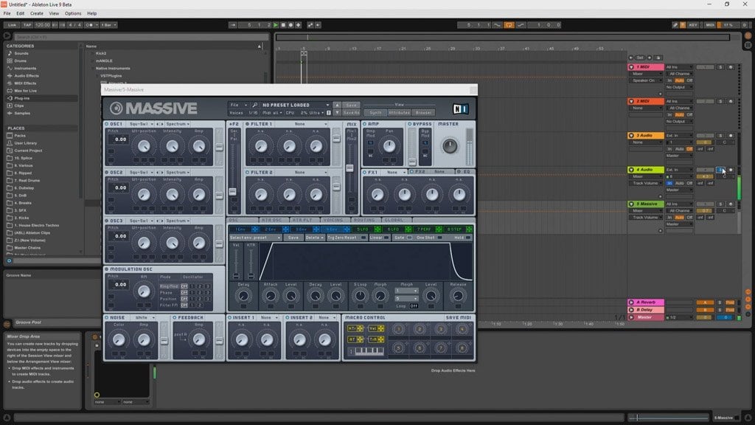Click the KEY mapping mode icon top right
Image resolution: width=755 pixels, height=425 pixels.
pyautogui.click(x=693, y=24)
